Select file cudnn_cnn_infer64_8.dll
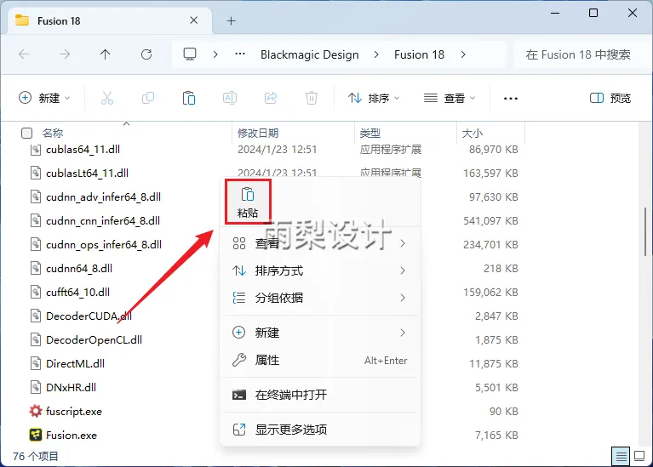Image resolution: width=653 pixels, height=467 pixels. (x=103, y=220)
